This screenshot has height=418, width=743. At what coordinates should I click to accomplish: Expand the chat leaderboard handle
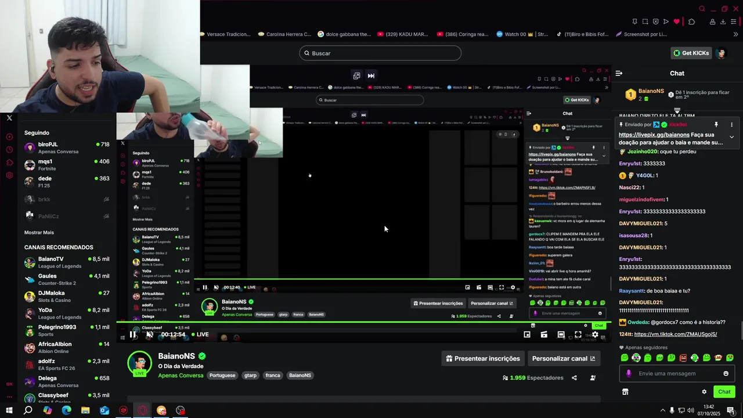click(677, 110)
